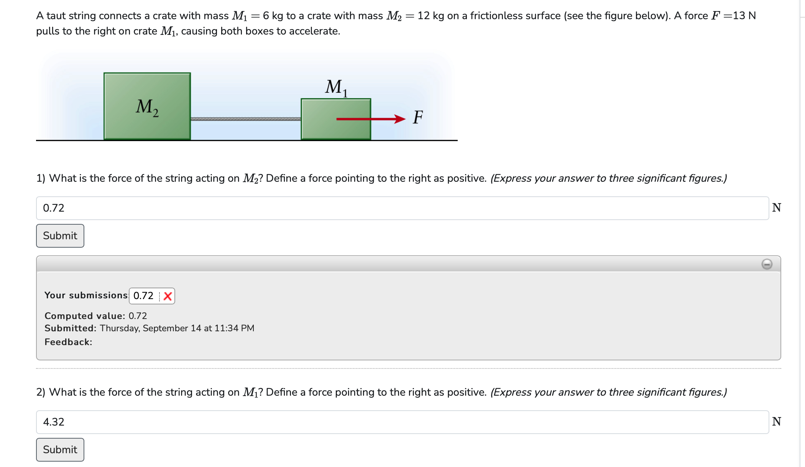This screenshot has width=805, height=467.
Task: Click the Your submissions label
Action: tap(85, 295)
